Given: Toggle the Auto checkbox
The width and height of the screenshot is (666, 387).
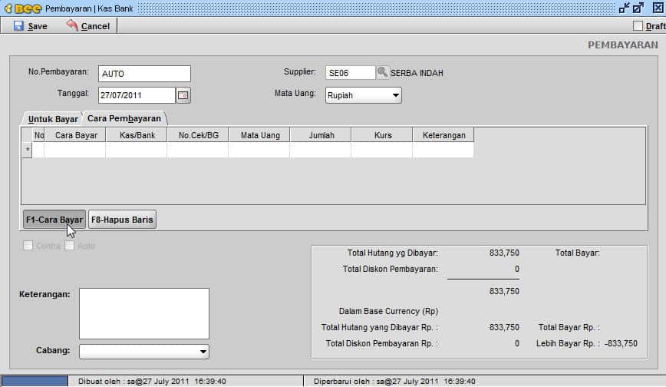Looking at the screenshot, I should pos(69,246).
